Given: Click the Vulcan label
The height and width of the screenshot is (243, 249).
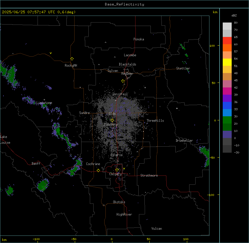Looking at the screenshot, I should [x=157, y=229].
